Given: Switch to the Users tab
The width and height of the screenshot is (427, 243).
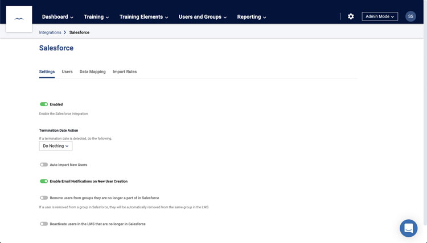Looking at the screenshot, I should 67,72.
